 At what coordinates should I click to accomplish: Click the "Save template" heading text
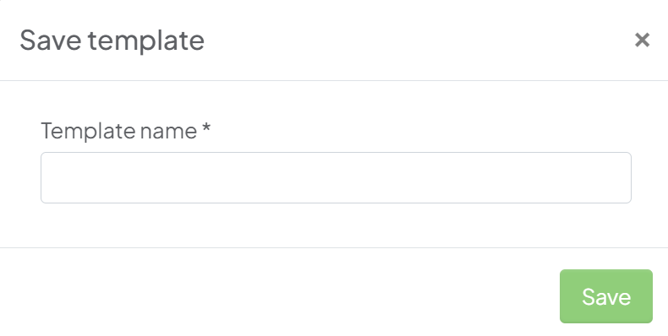pos(112,40)
